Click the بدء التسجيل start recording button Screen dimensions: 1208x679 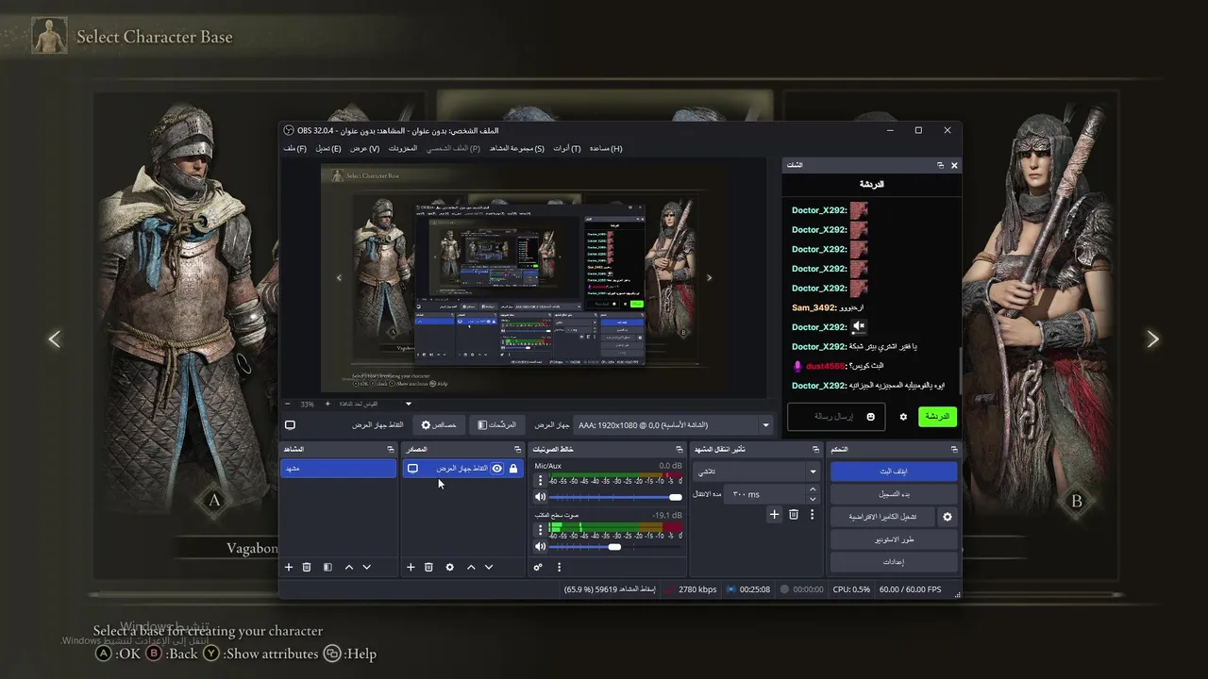coord(894,494)
